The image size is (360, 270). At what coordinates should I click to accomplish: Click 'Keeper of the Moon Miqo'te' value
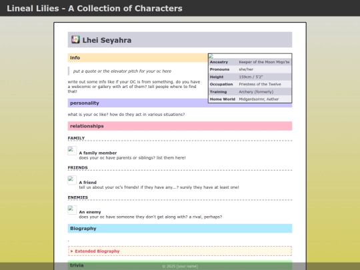pyautogui.click(x=264, y=62)
